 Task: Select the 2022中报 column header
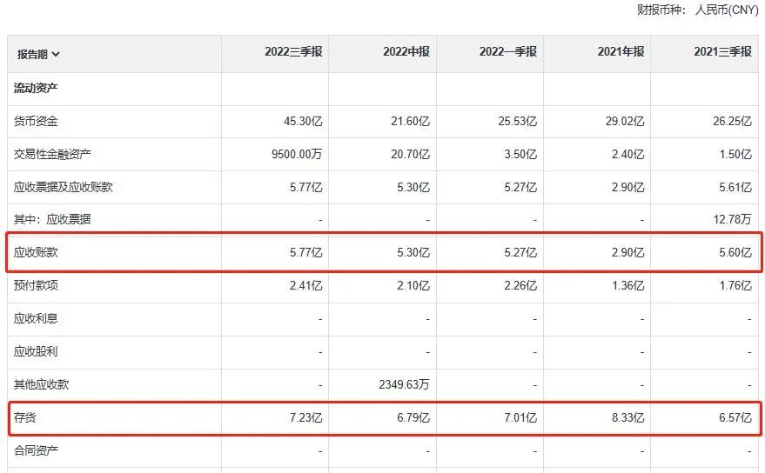(x=406, y=52)
